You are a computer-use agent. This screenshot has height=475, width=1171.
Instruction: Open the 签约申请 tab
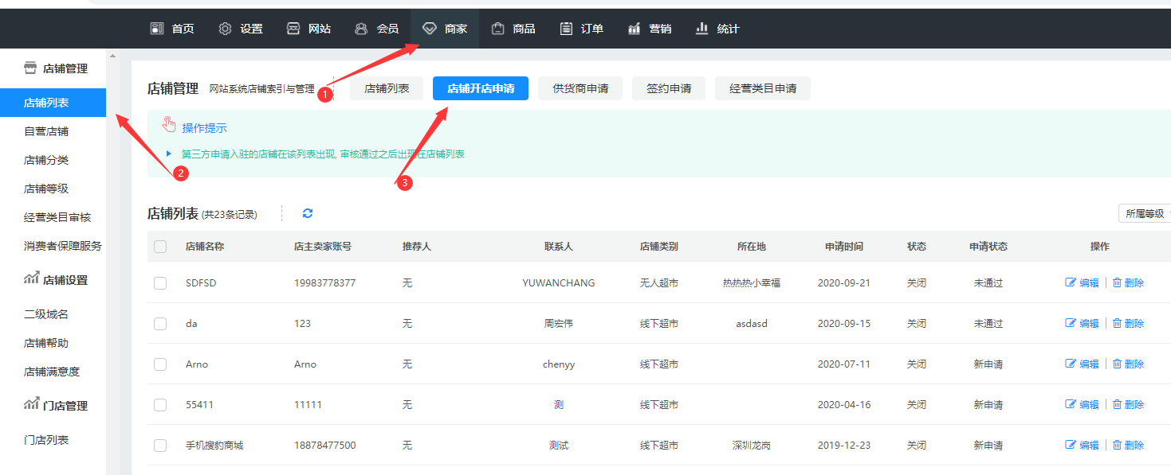(668, 88)
